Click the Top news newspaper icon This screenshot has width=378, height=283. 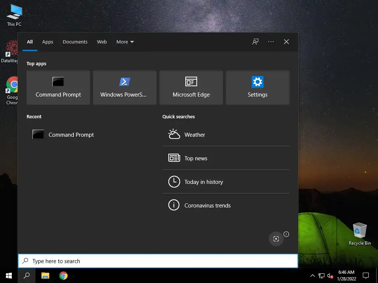click(x=174, y=158)
